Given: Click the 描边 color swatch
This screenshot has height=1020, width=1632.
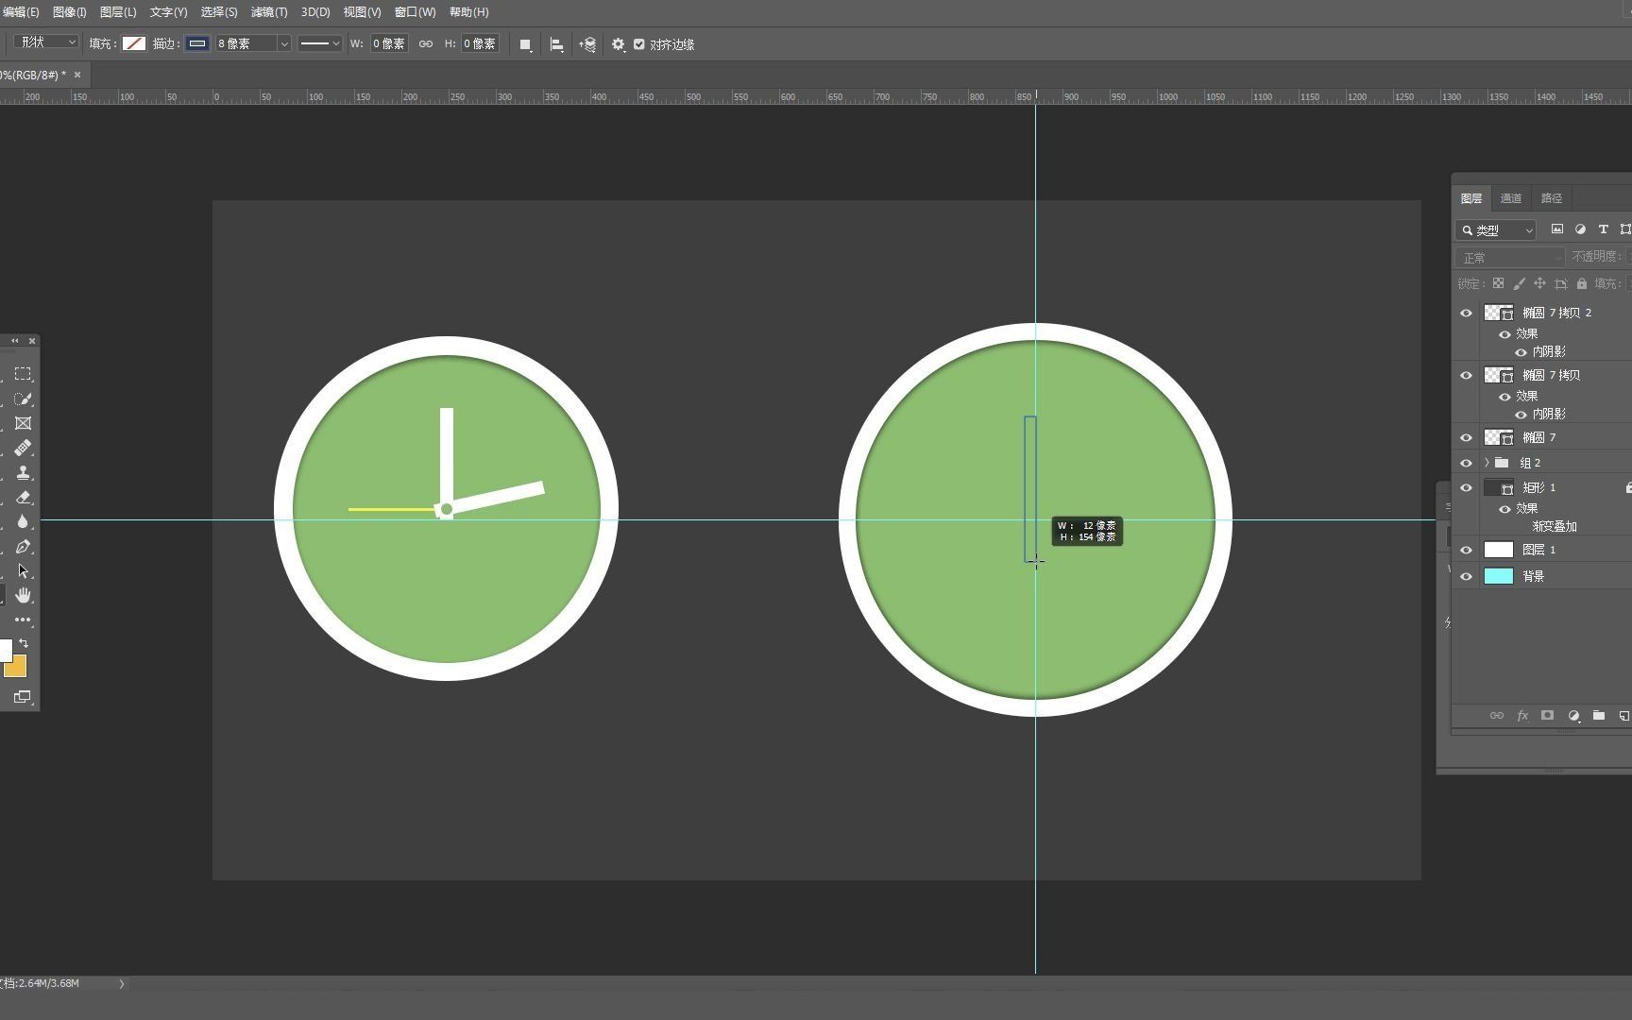Looking at the screenshot, I should 196,43.
